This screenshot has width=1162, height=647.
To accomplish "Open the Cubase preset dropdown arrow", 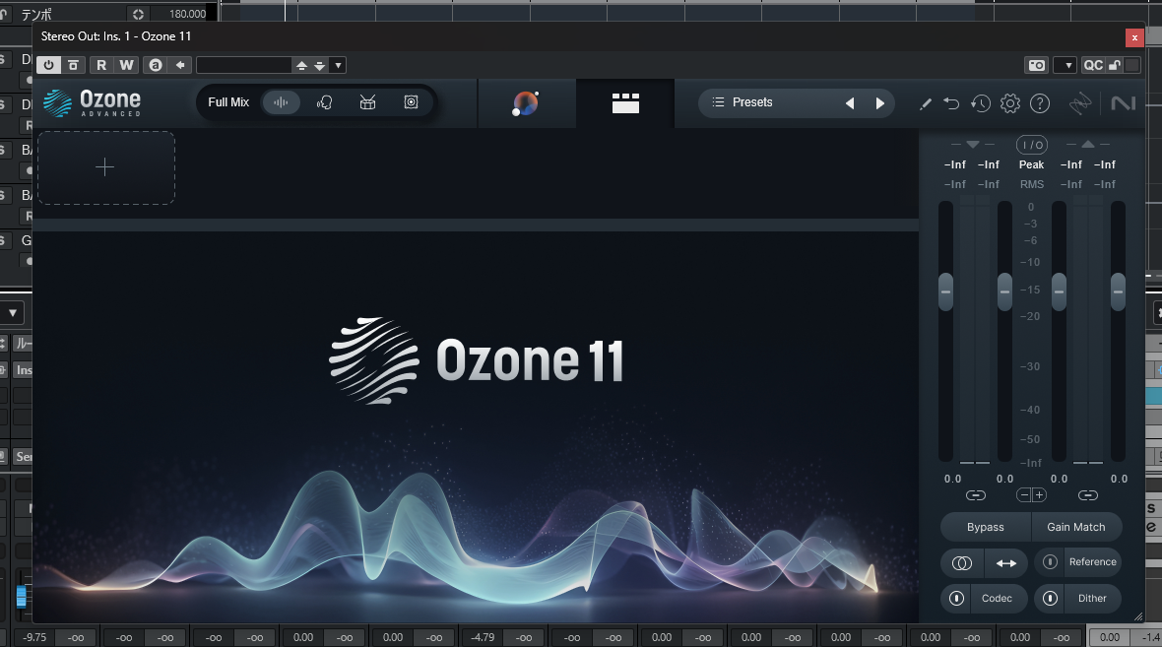I will (x=338, y=65).
